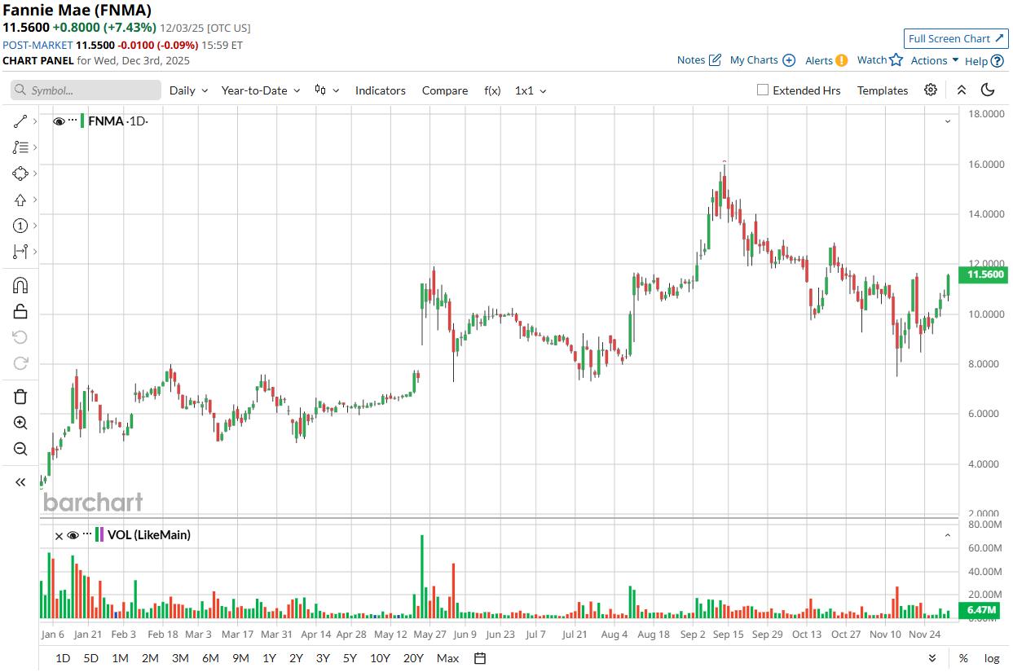This screenshot has width=1013, height=672.
Task: Collapse the volume pane with up chevron
Action: 948,535
